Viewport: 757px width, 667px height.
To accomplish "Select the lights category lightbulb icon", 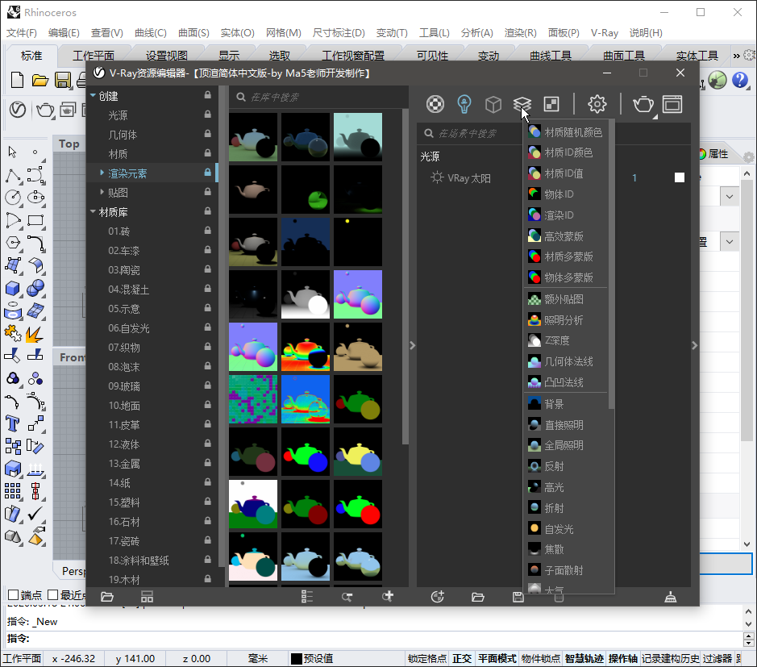I will click(464, 104).
